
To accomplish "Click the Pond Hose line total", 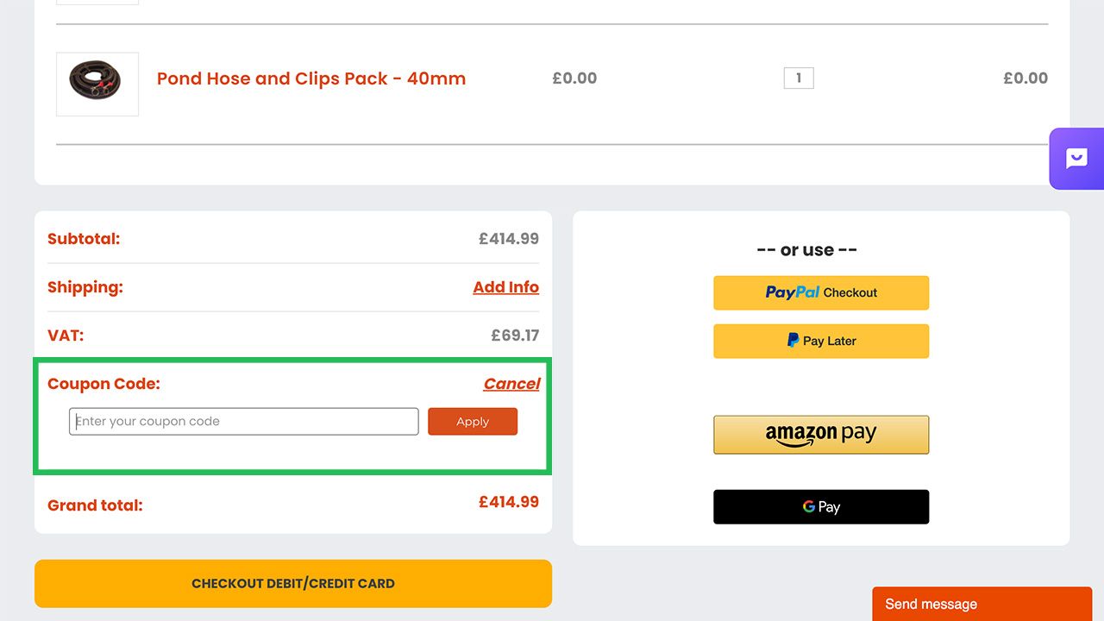I will click(1026, 78).
